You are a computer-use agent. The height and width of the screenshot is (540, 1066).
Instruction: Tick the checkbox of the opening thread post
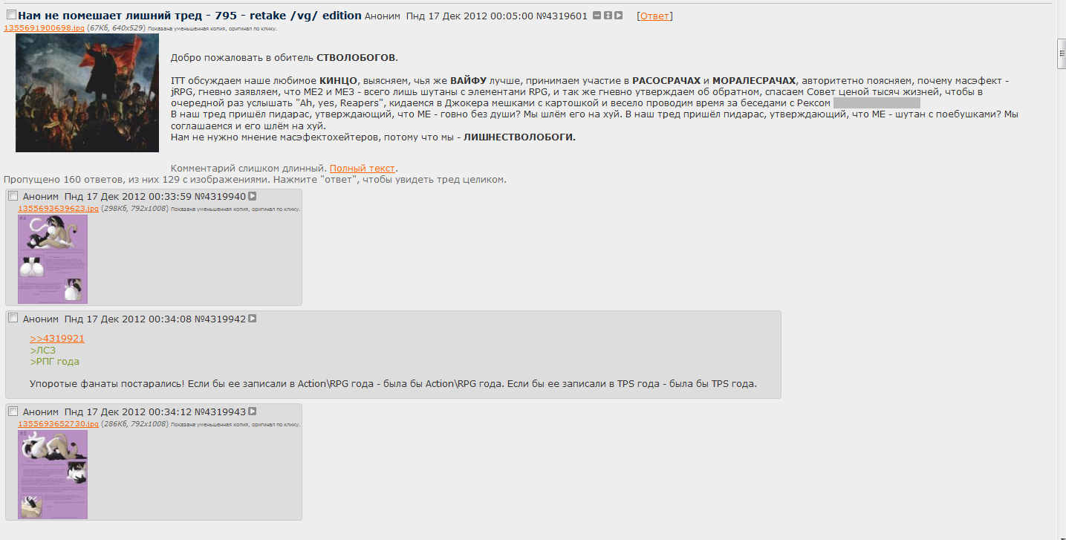(11, 15)
